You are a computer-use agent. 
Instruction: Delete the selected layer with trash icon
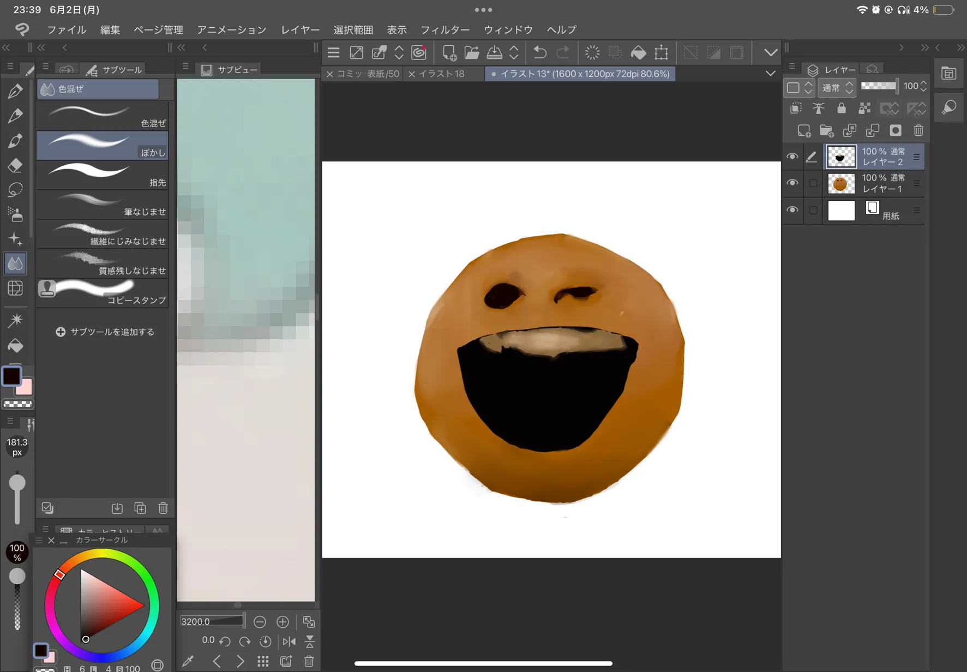point(918,131)
